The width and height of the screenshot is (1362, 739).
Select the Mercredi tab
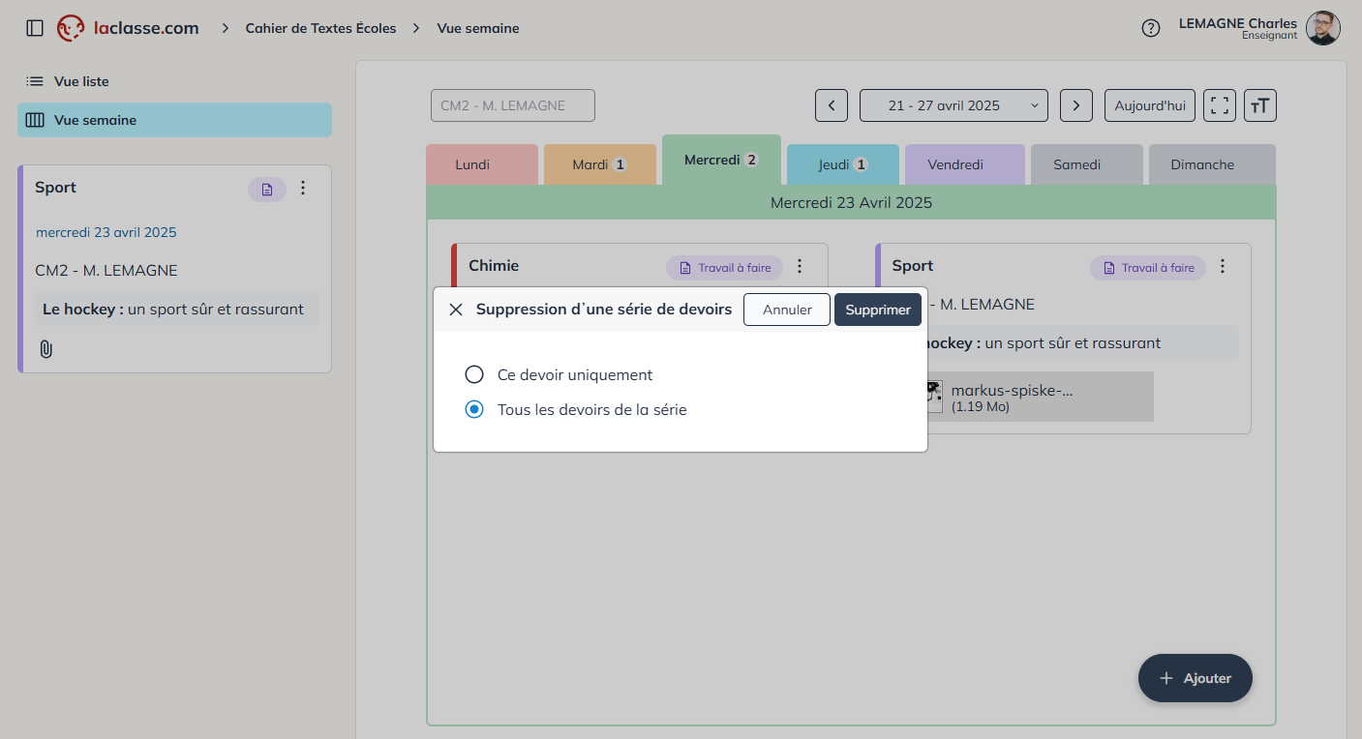click(721, 160)
